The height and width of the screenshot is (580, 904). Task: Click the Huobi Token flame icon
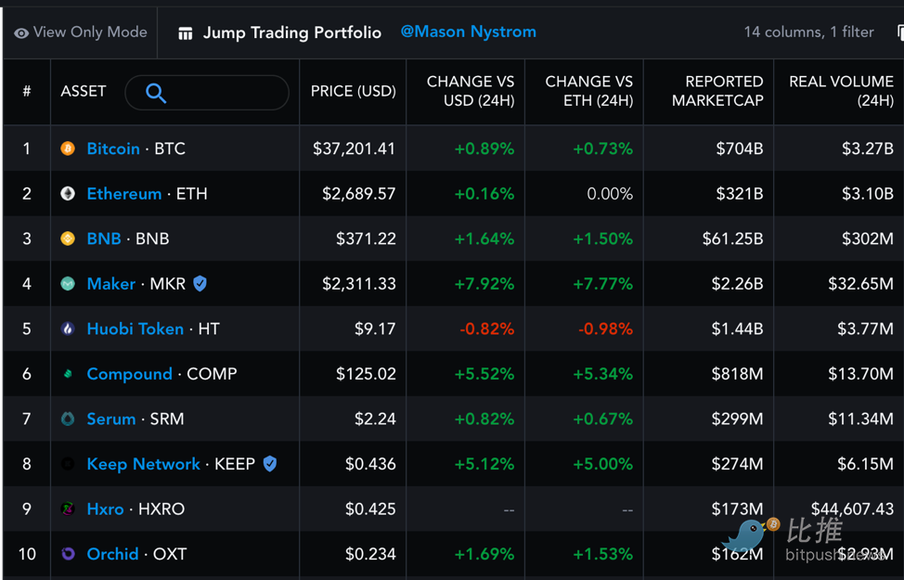pyautogui.click(x=68, y=329)
